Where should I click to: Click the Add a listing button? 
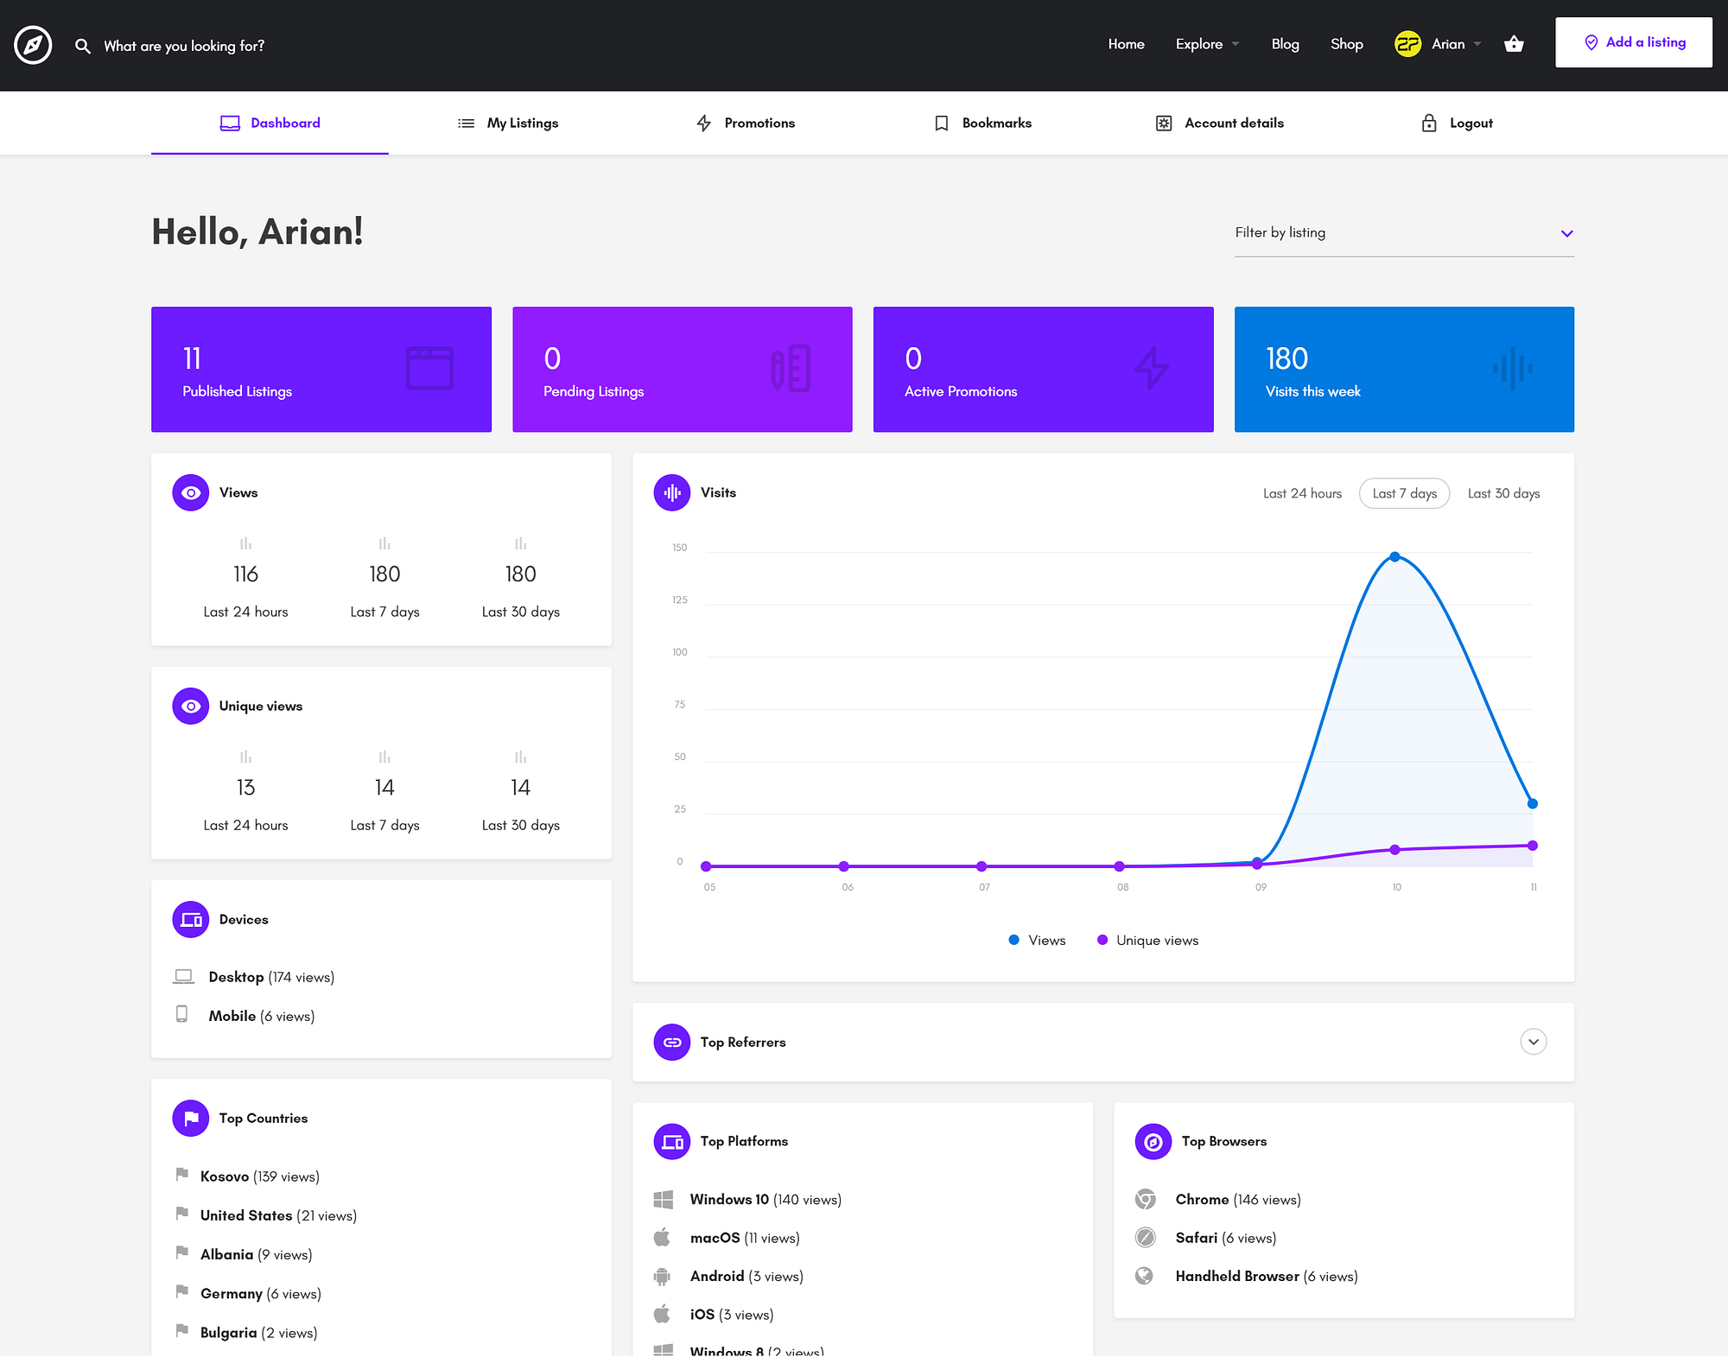coord(1633,42)
